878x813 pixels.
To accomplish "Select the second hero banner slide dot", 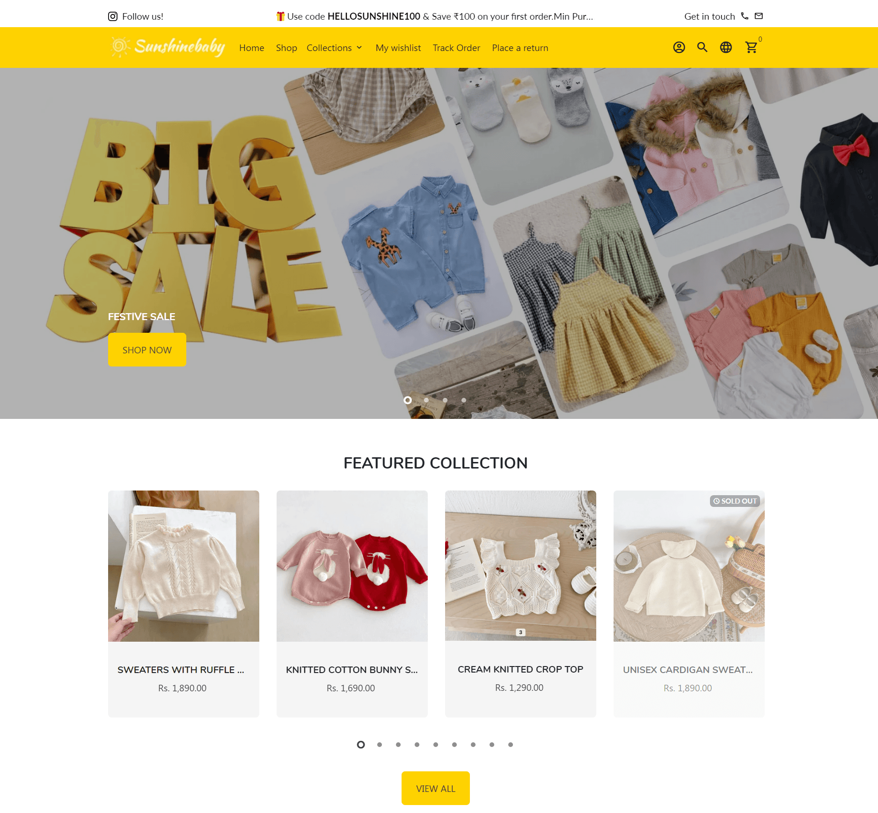I will 426,400.
